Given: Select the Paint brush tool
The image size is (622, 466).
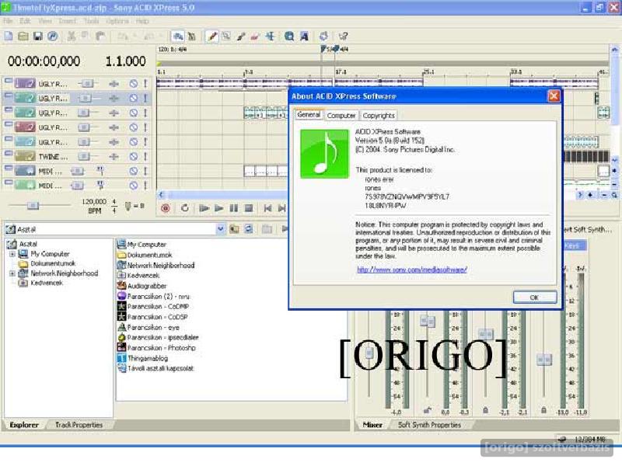Looking at the screenshot, I should (241, 37).
